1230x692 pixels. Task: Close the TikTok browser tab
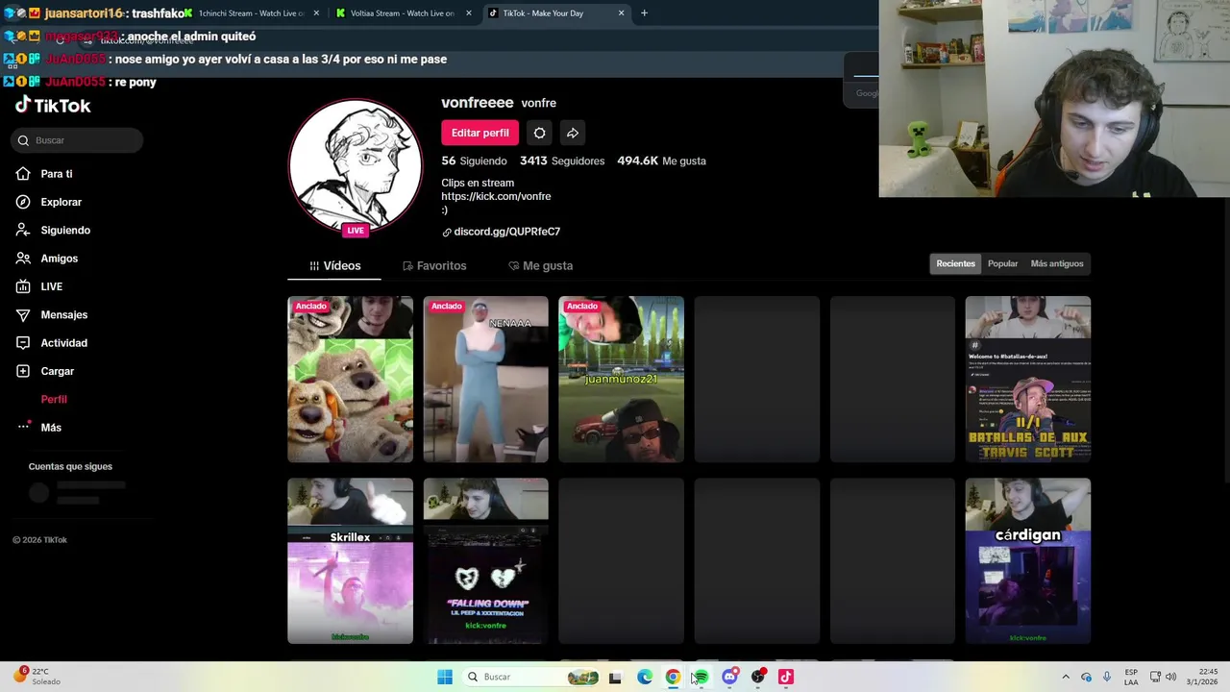coord(621,13)
